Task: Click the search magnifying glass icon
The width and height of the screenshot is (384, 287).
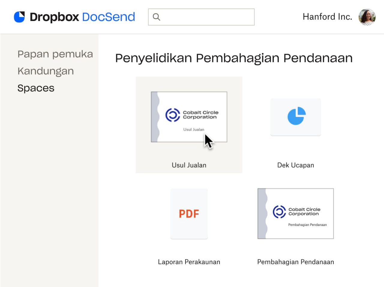Action: point(157,17)
